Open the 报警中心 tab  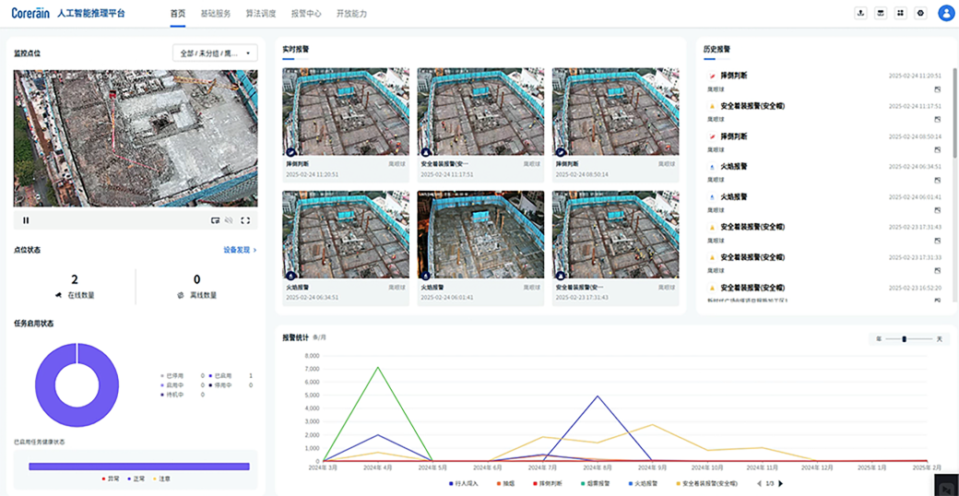pos(306,14)
